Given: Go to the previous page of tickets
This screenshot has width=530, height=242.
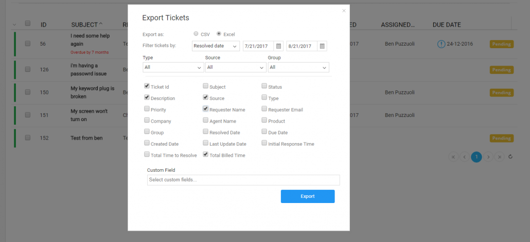Looking at the screenshot, I should coord(465,156).
